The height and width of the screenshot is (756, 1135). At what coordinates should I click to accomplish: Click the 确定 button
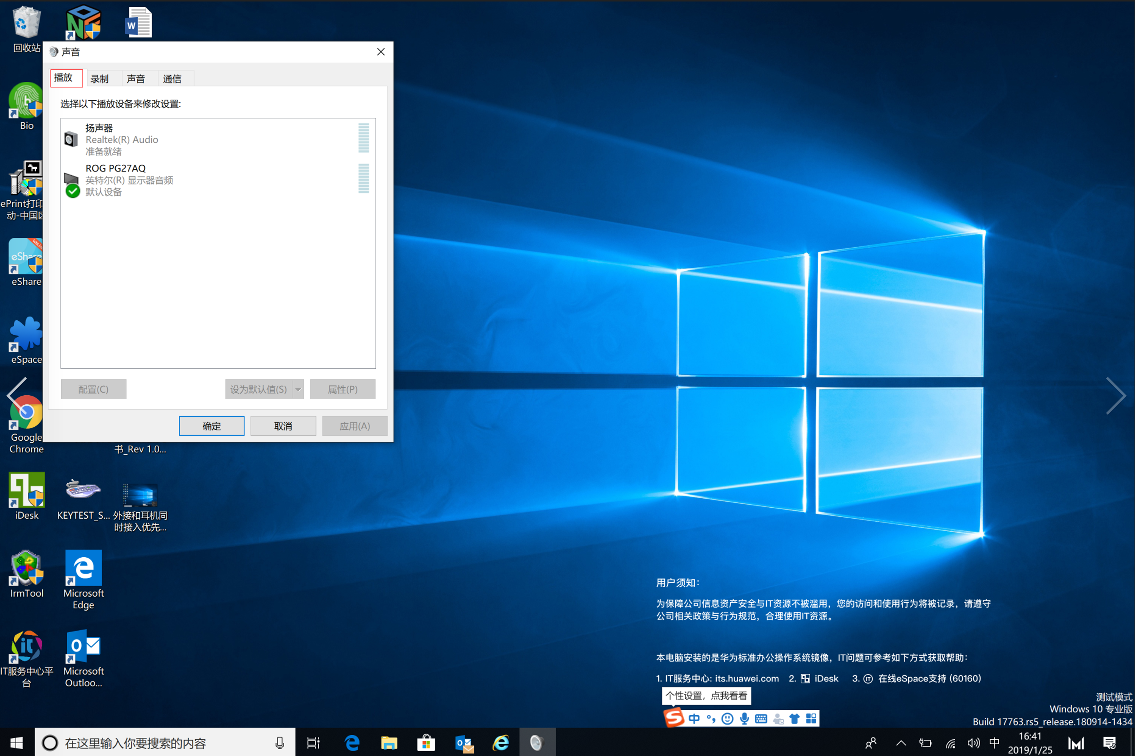click(x=211, y=426)
